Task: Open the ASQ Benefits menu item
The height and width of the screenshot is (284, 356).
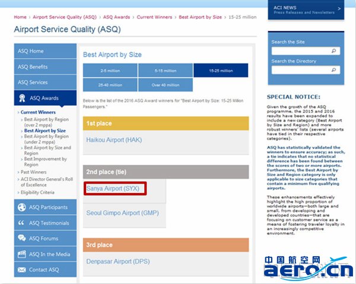Action: pyautogui.click(x=45, y=67)
